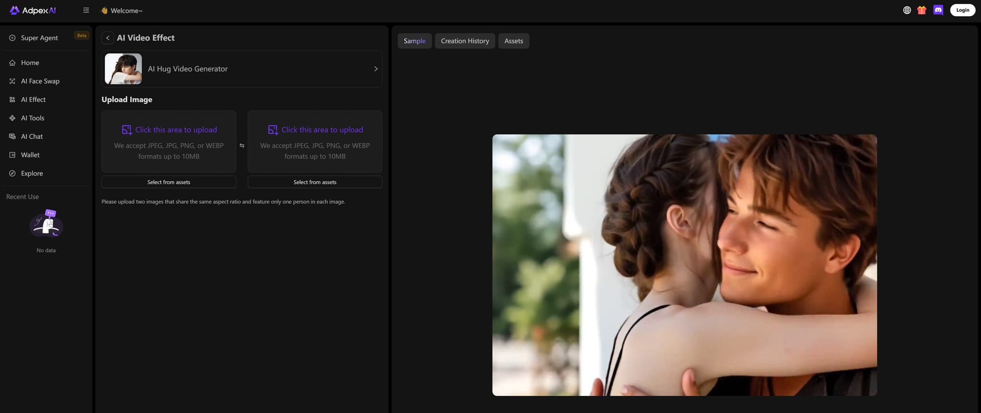
Task: Click the second image upload area
Action: click(x=315, y=142)
